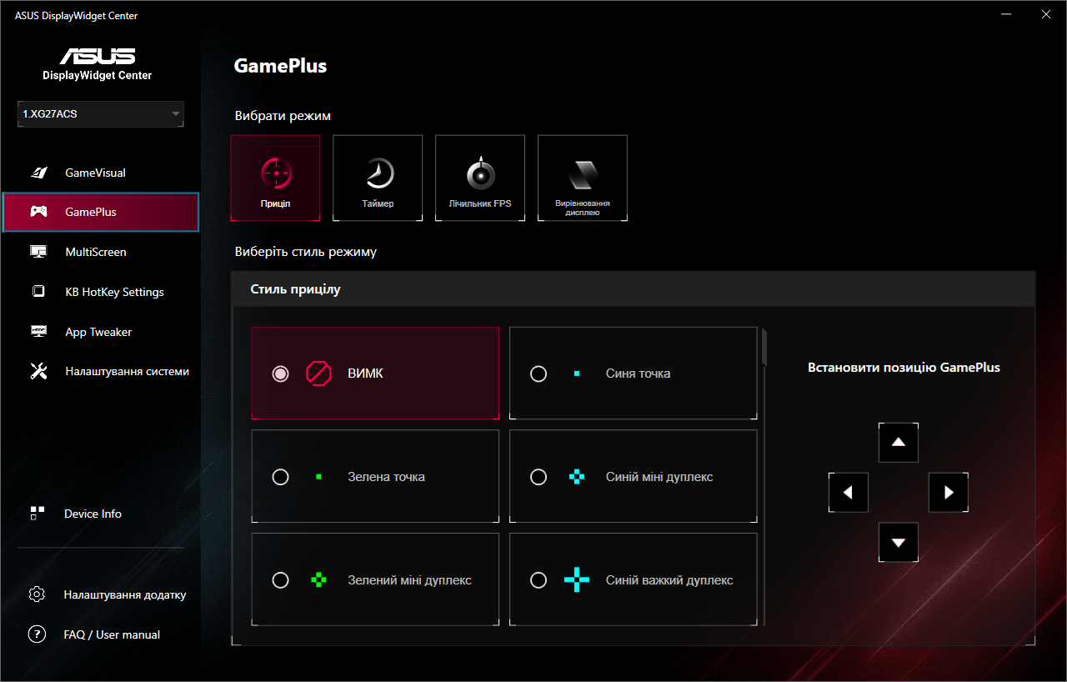The width and height of the screenshot is (1067, 682).
Task: Select the ВИМК radio button
Action: click(281, 374)
